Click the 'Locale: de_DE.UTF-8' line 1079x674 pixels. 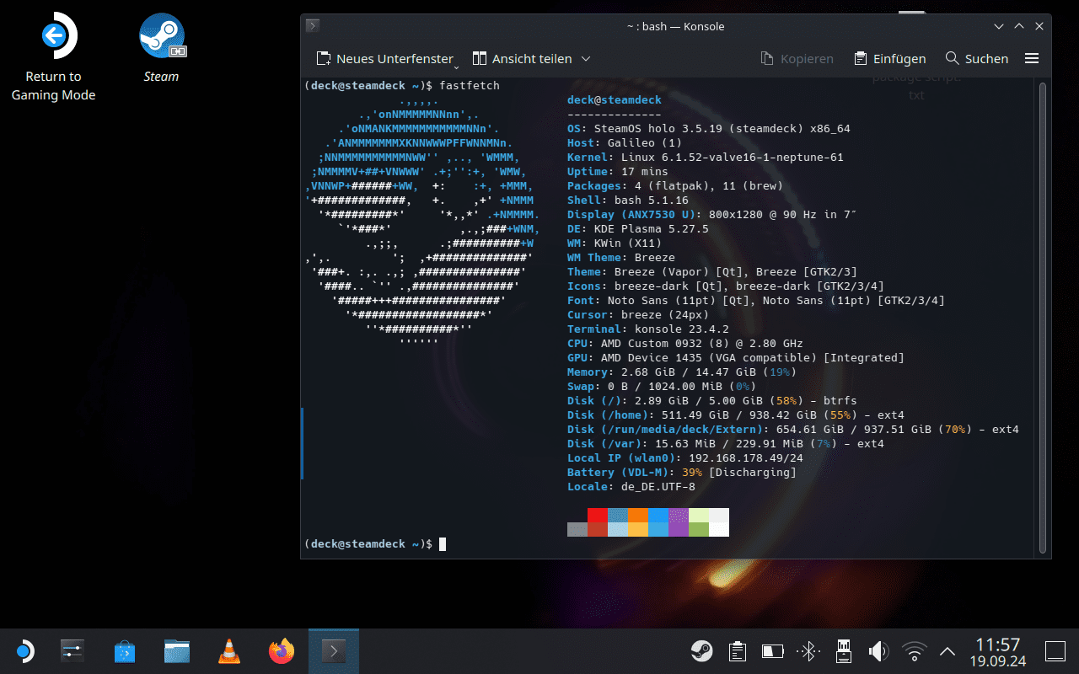point(631,487)
